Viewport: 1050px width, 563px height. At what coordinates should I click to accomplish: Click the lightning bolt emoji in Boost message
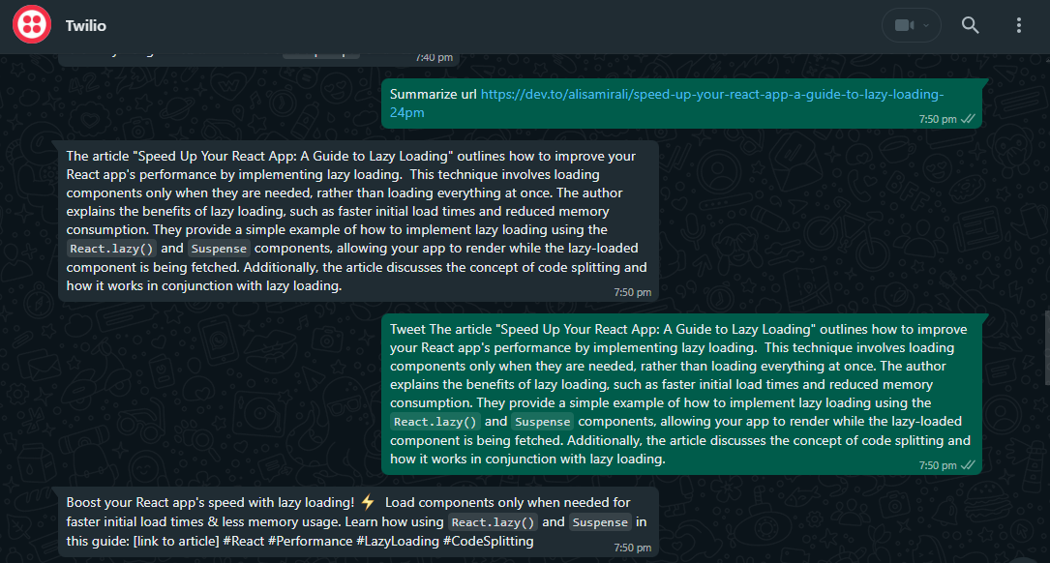coord(367,502)
